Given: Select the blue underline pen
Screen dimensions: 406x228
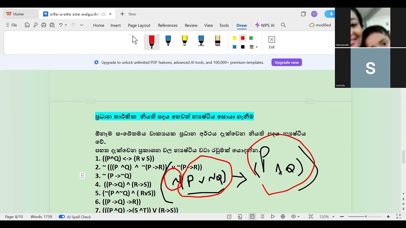Looking at the screenshot, I should [201, 41].
